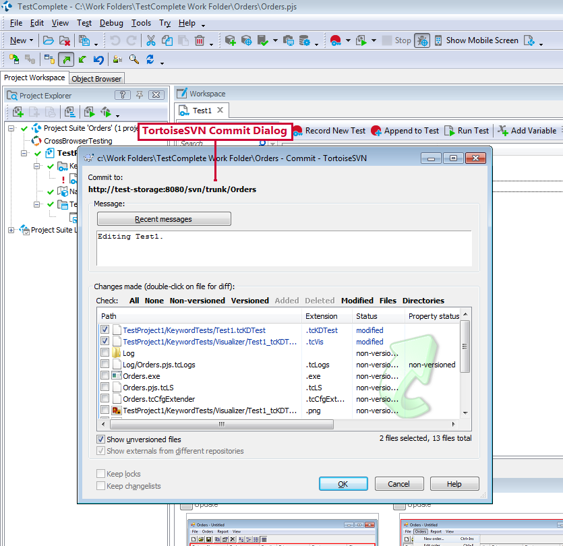Screen dimensions: 563x546
Task: Open the Tools menu
Action: [141, 23]
